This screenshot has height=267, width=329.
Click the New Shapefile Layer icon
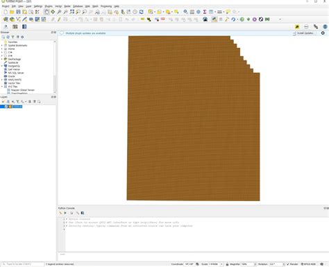pos(18,19)
